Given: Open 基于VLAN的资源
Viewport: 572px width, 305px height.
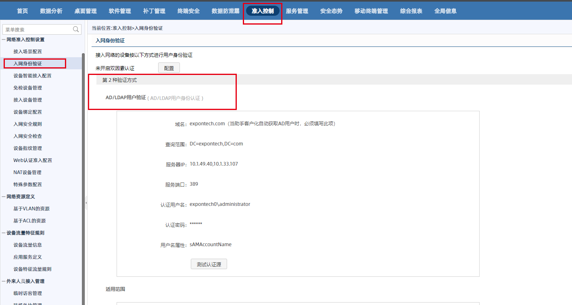Looking at the screenshot, I should click(x=31, y=209).
